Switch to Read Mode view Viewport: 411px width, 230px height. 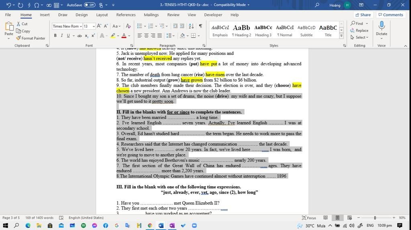pyautogui.click(x=326, y=218)
